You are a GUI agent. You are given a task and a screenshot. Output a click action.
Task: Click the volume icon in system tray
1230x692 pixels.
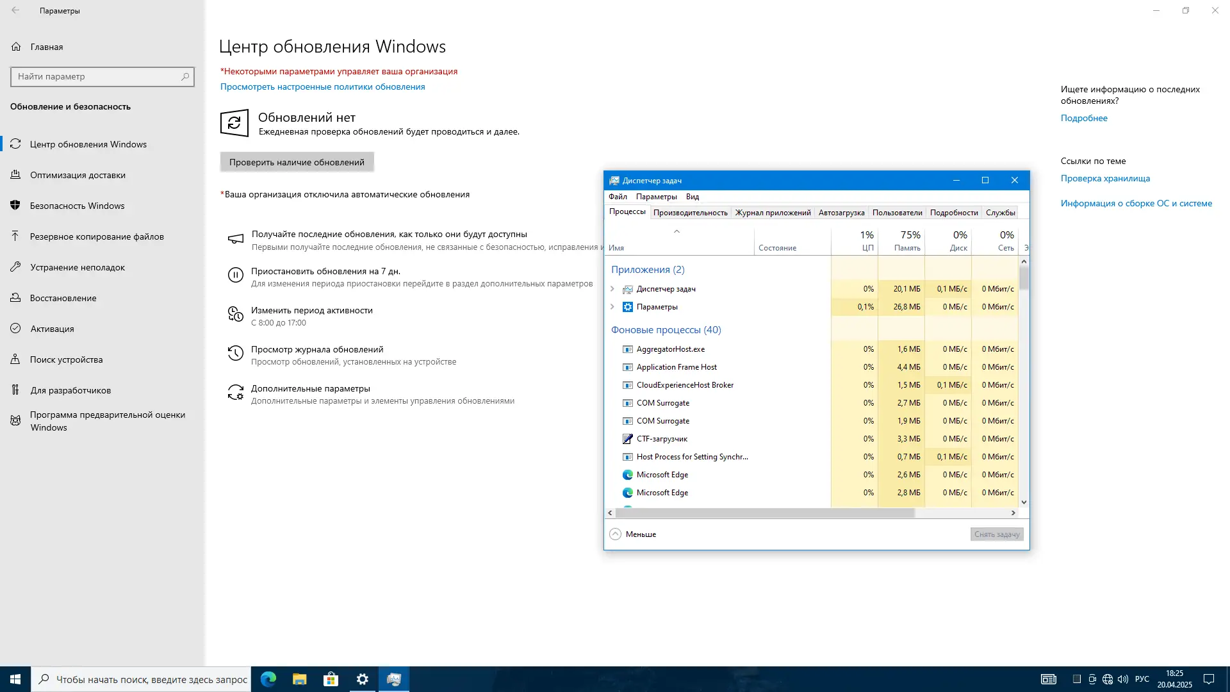pyautogui.click(x=1123, y=679)
